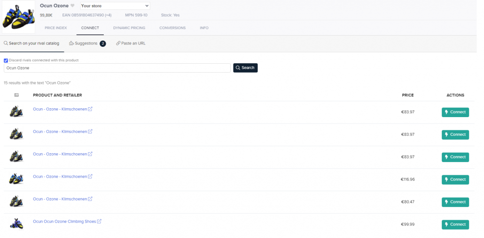Click the €99.99 price cell
Image resolution: width=484 pixels, height=238 pixels.
[408, 224]
